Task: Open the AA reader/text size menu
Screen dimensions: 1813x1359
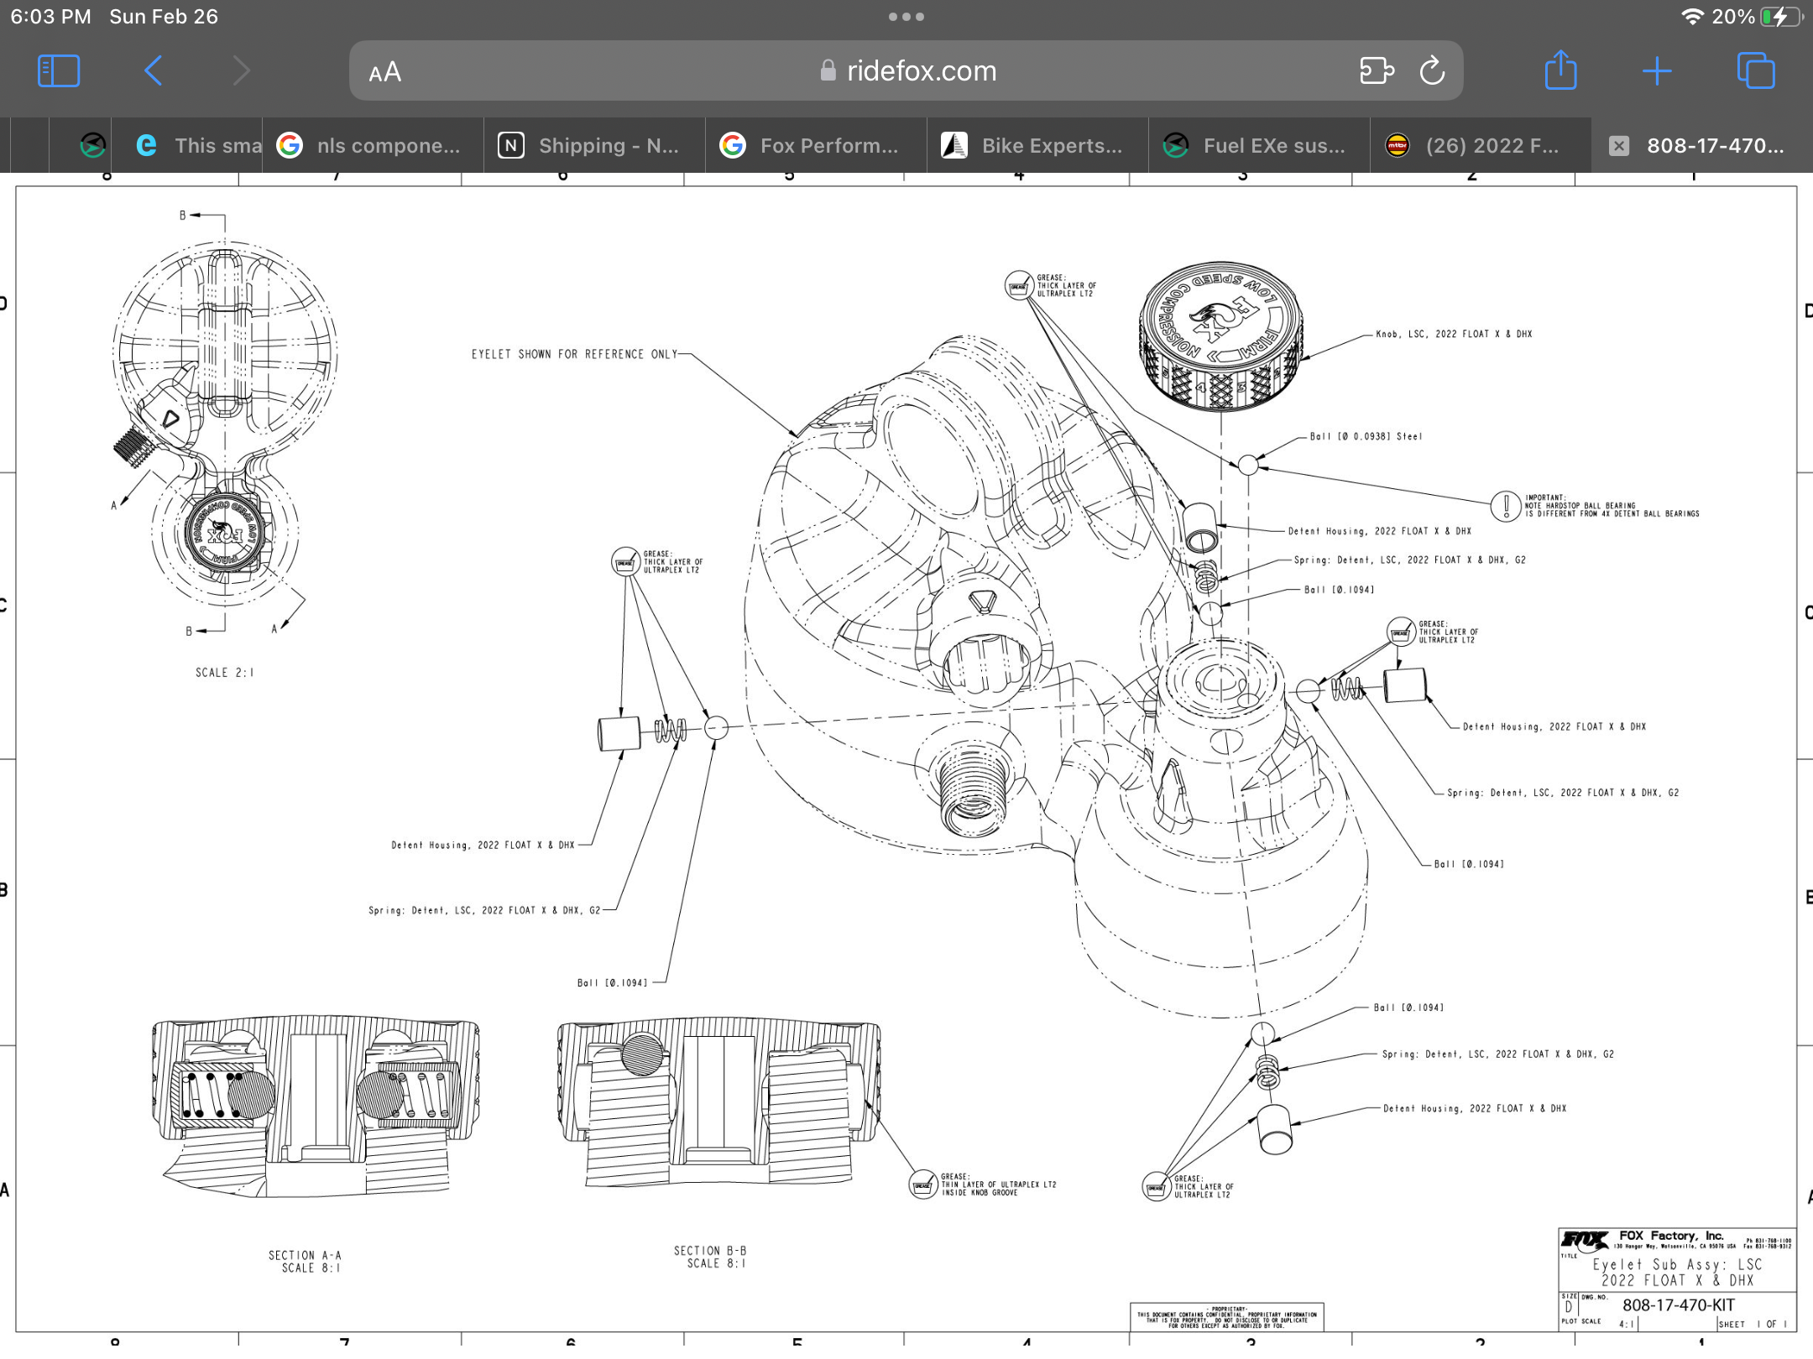Action: point(385,72)
